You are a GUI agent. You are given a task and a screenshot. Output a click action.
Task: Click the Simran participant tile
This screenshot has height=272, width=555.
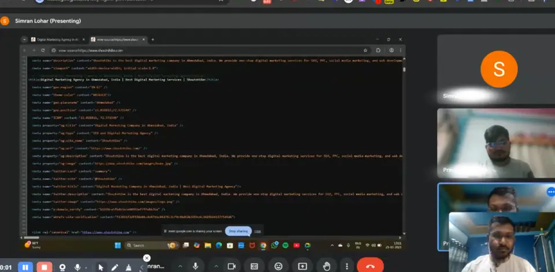point(496,69)
